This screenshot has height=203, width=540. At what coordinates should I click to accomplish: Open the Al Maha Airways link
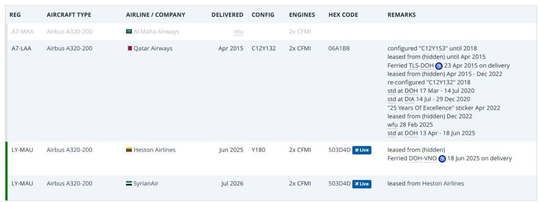[x=156, y=32]
